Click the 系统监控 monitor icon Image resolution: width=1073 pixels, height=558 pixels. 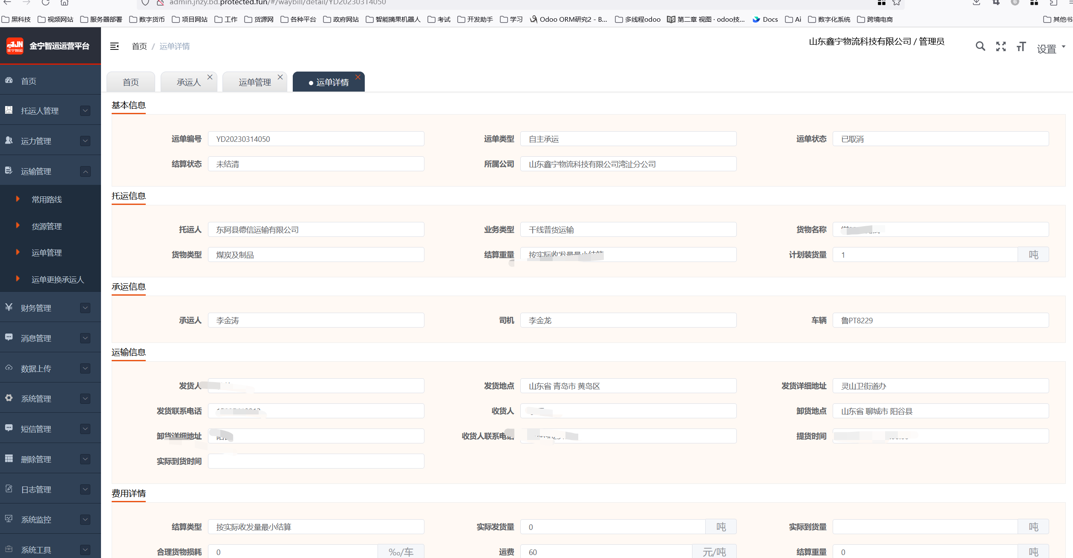[x=9, y=519]
